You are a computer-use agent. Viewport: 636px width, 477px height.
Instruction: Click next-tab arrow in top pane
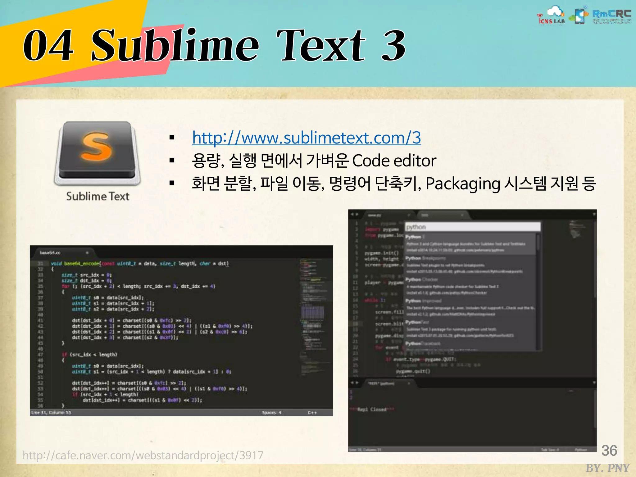357,215
